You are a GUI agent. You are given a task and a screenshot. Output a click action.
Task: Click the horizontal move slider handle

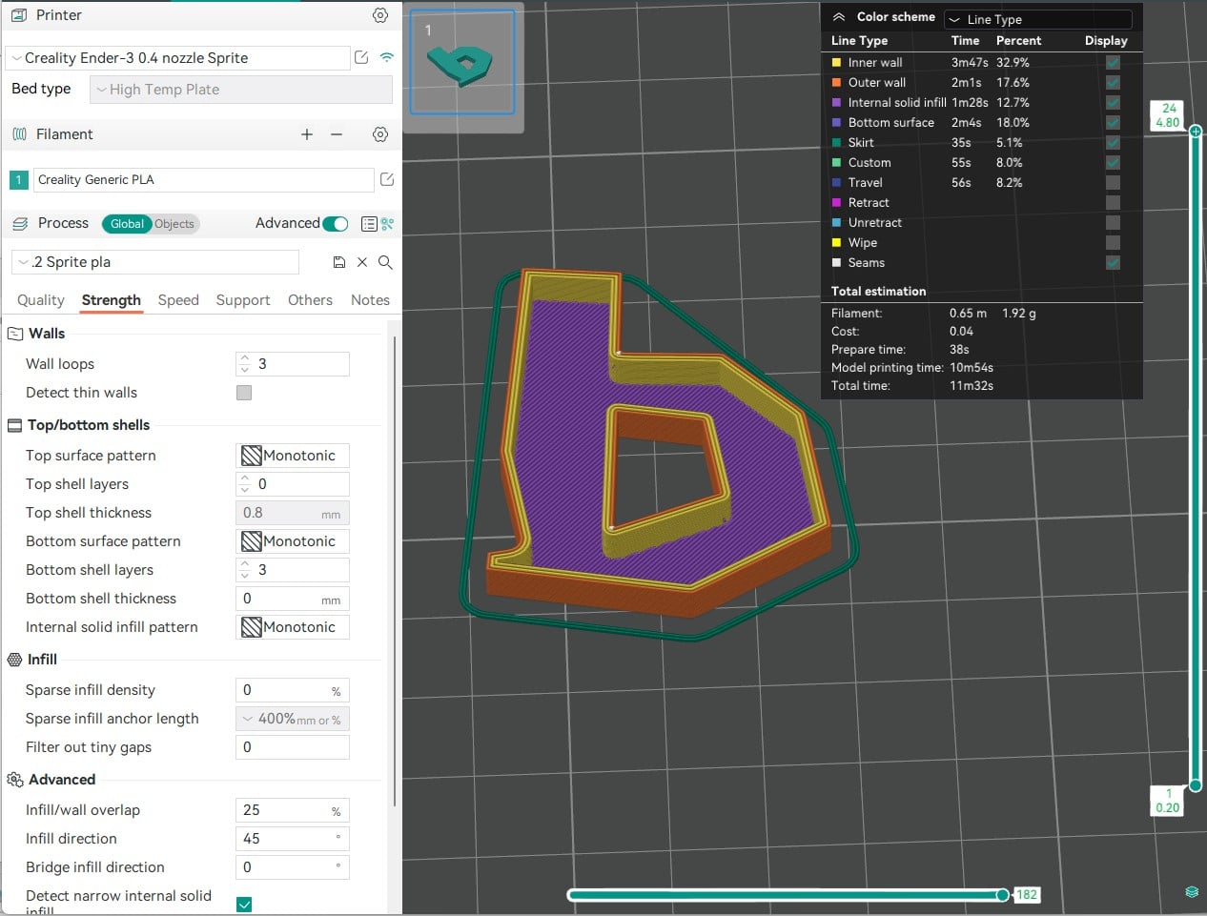click(1002, 894)
